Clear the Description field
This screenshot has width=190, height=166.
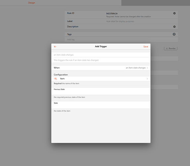click(x=174, y=27)
